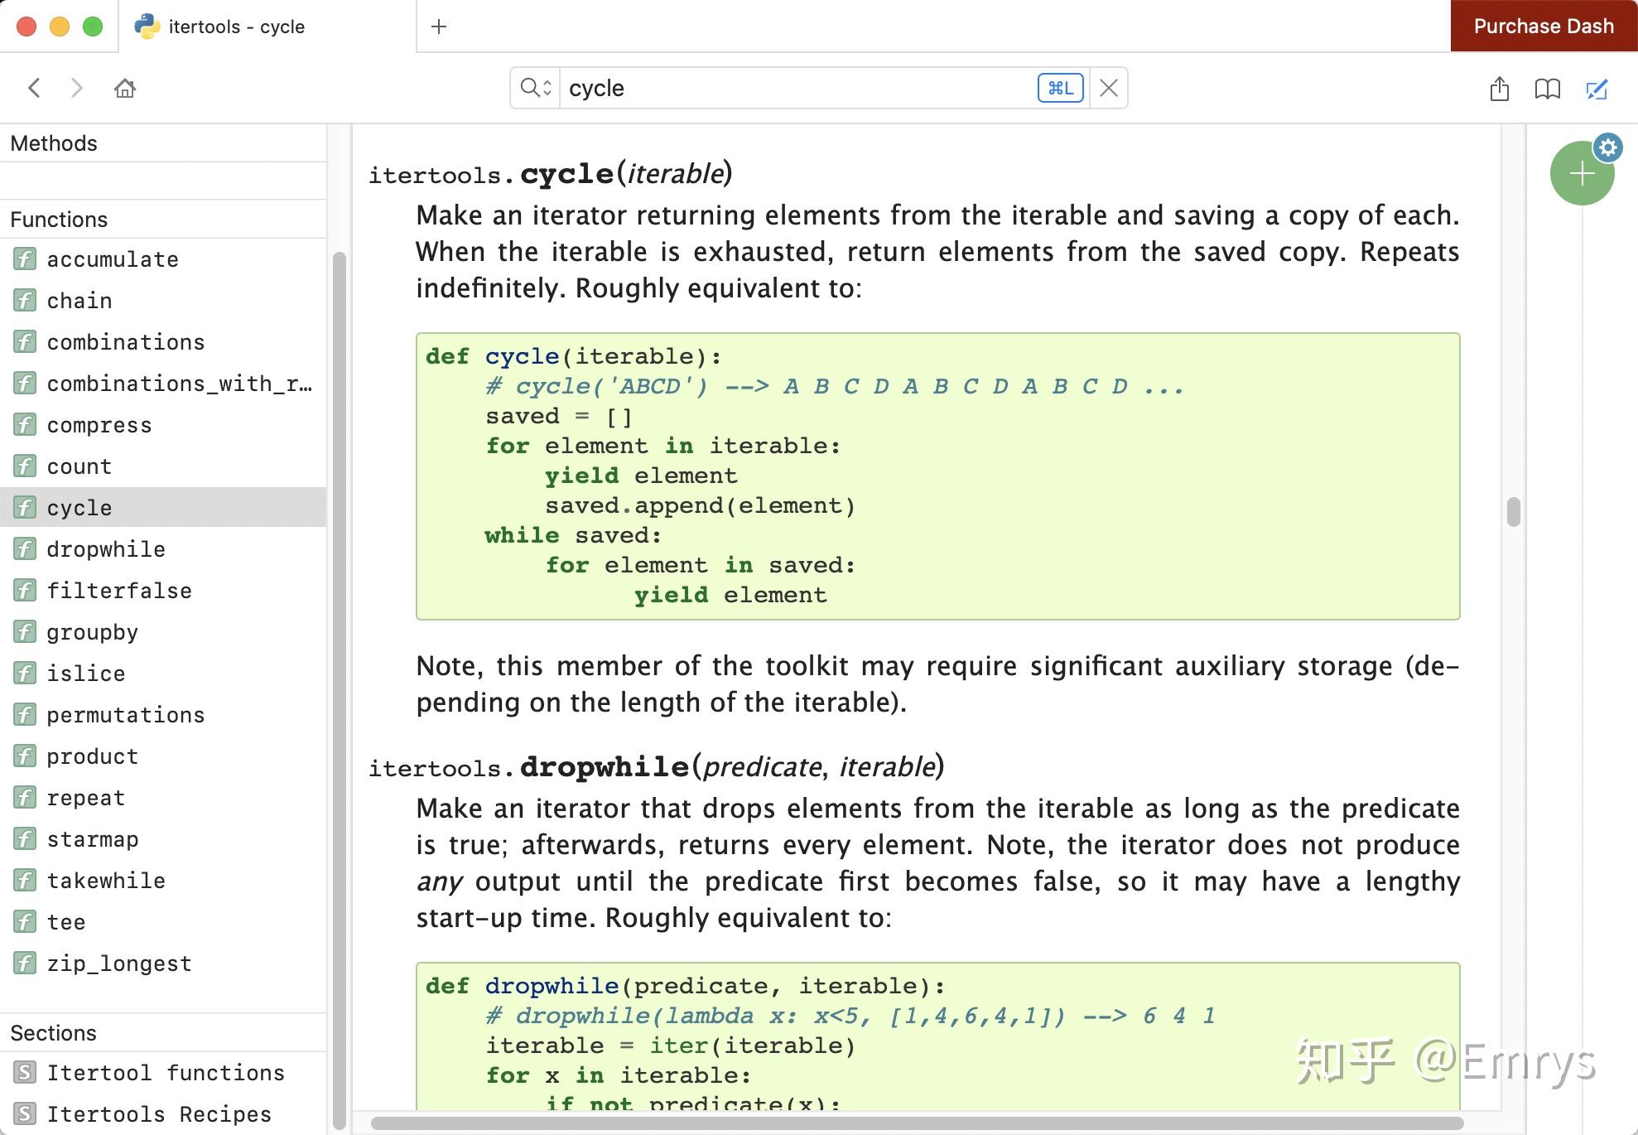Clear the search field with the X button

[x=1109, y=87]
